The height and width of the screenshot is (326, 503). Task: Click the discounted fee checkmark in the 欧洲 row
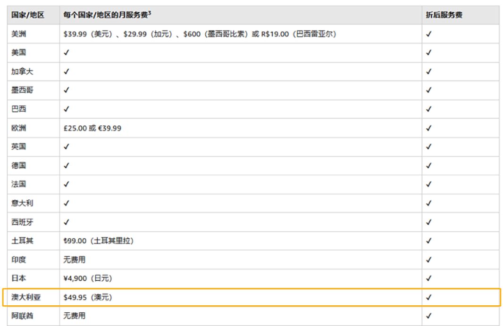click(x=428, y=128)
